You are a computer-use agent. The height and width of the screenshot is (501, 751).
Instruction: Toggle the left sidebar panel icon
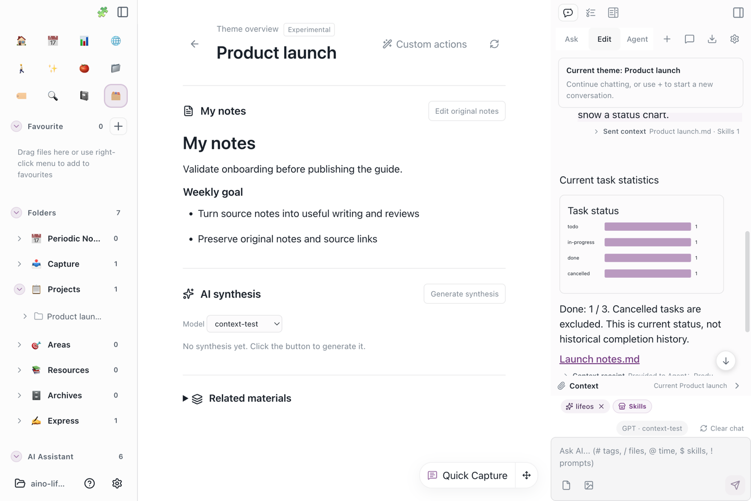(123, 12)
